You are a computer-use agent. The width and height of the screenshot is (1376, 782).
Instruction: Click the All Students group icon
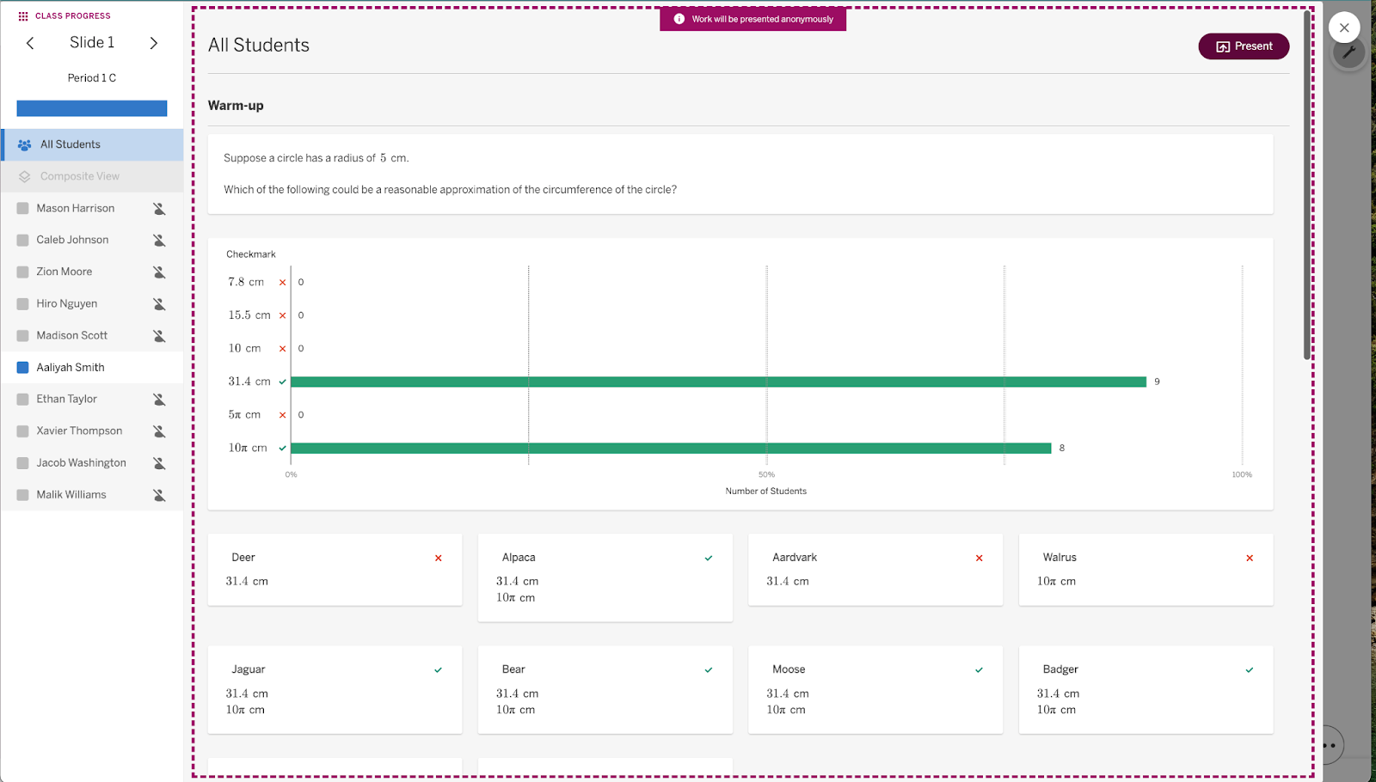pos(24,145)
